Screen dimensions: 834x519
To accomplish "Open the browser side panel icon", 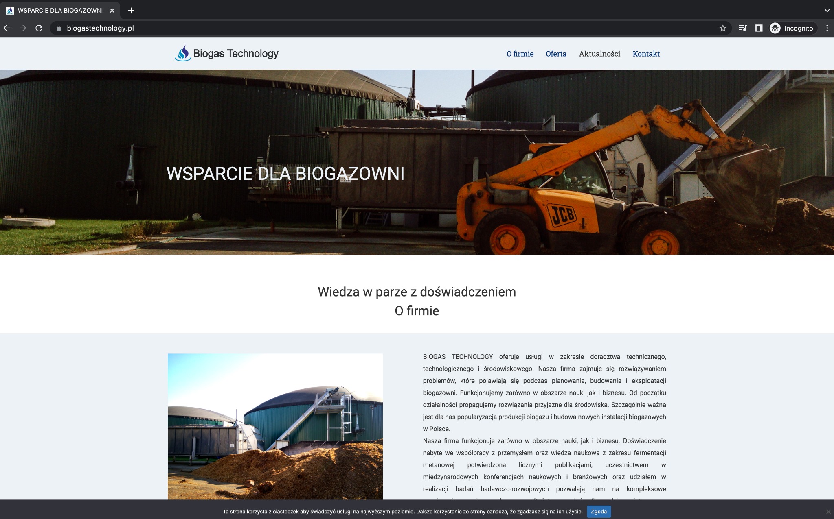I will [x=759, y=28].
